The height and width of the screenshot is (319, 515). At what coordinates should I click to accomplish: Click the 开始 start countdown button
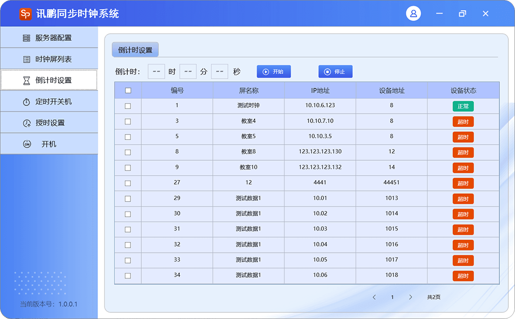click(274, 71)
